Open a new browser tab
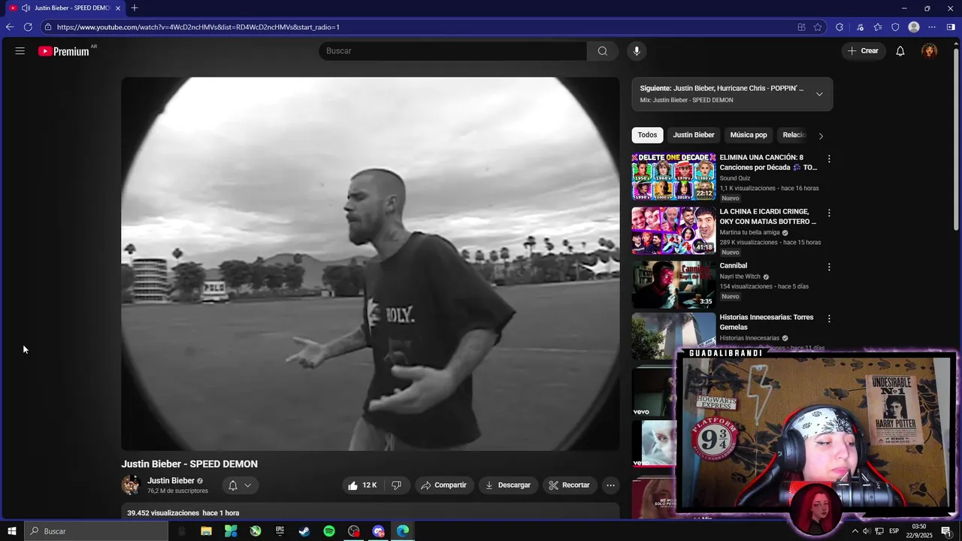Image resolution: width=962 pixels, height=541 pixels. 135,8
